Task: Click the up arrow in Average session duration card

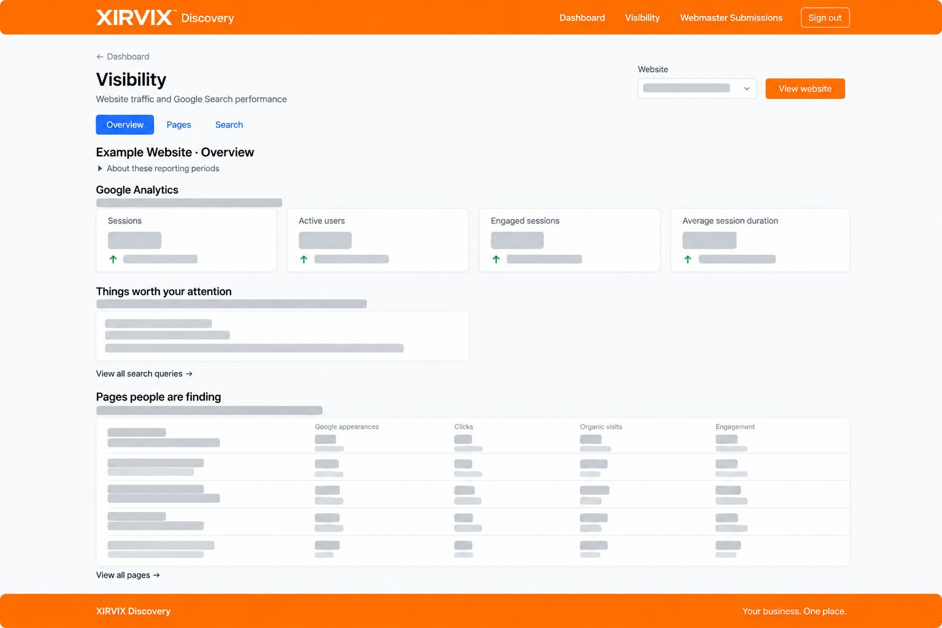Action: tap(687, 259)
